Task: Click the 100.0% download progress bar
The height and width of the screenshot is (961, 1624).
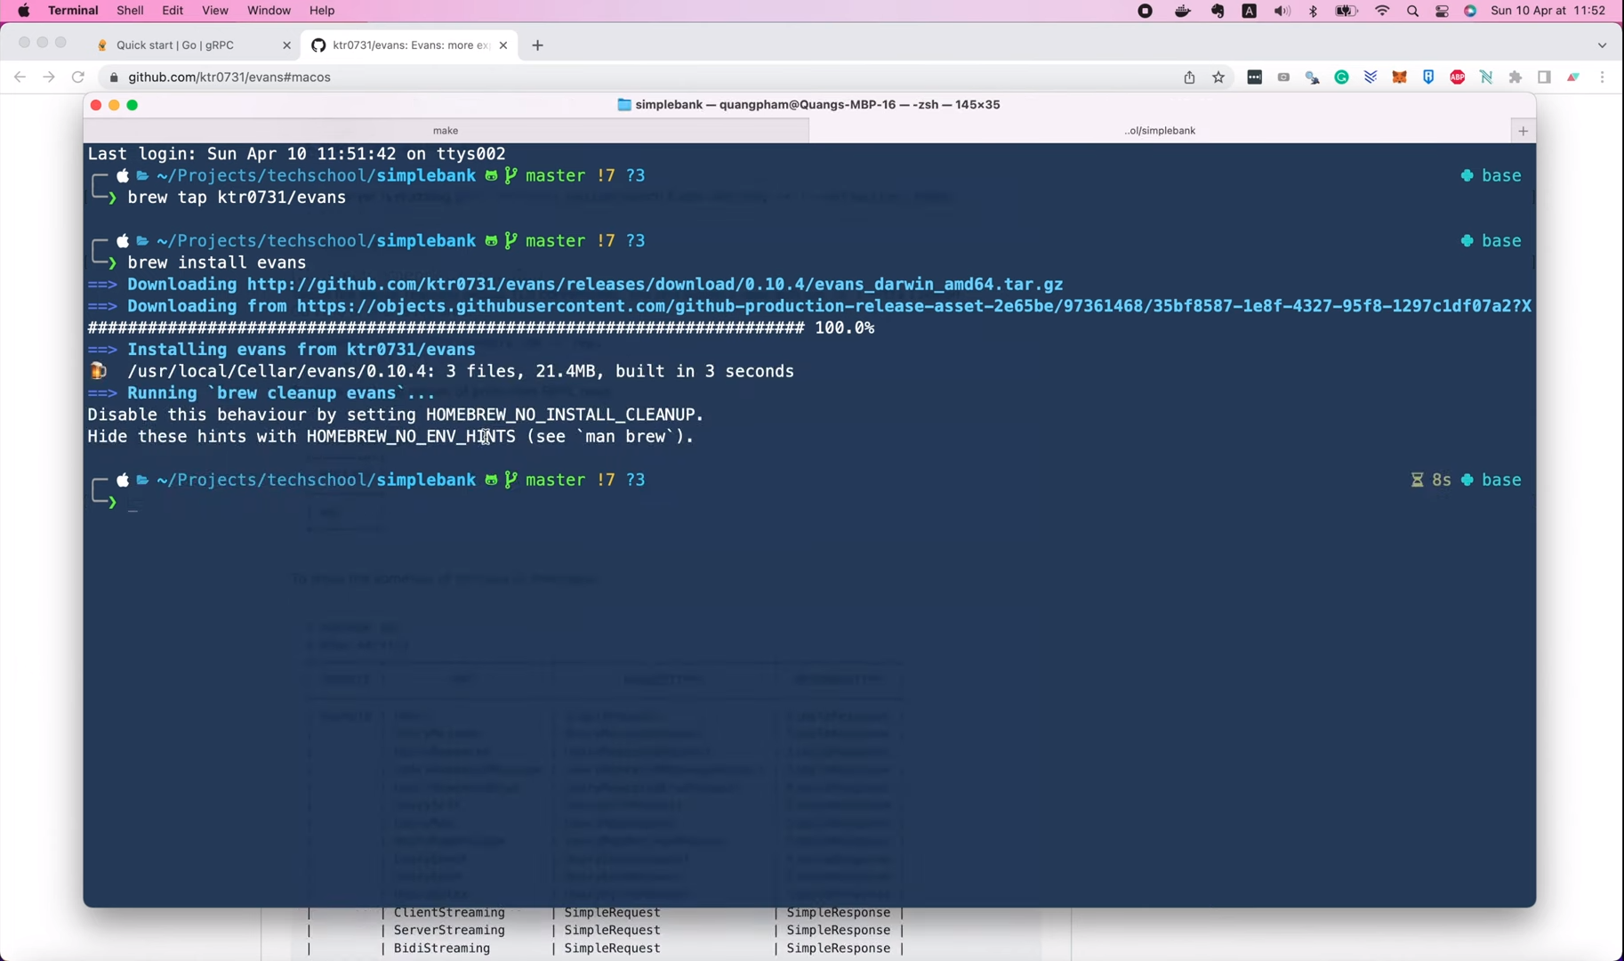Action: pos(481,328)
